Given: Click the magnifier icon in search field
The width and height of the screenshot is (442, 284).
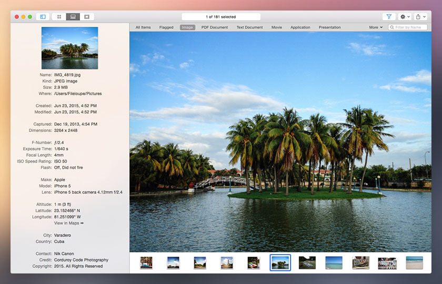Looking at the screenshot, I should pyautogui.click(x=392, y=27).
